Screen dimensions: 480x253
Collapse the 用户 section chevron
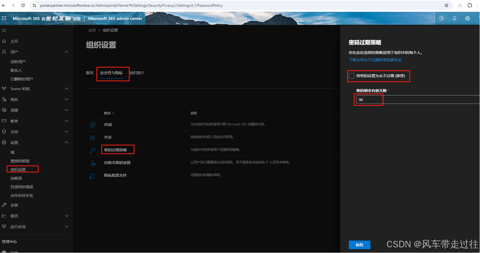[x=67, y=52]
